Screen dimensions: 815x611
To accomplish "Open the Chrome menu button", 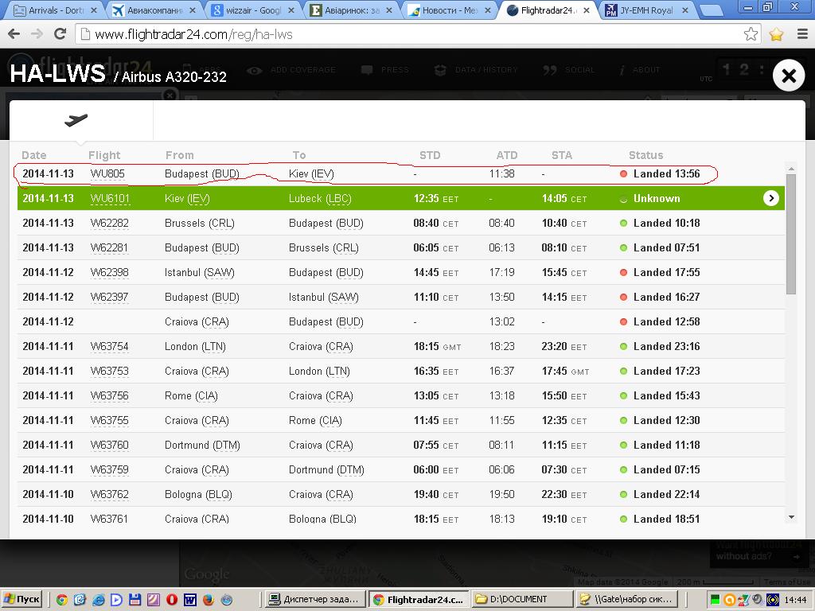I will [x=801, y=34].
